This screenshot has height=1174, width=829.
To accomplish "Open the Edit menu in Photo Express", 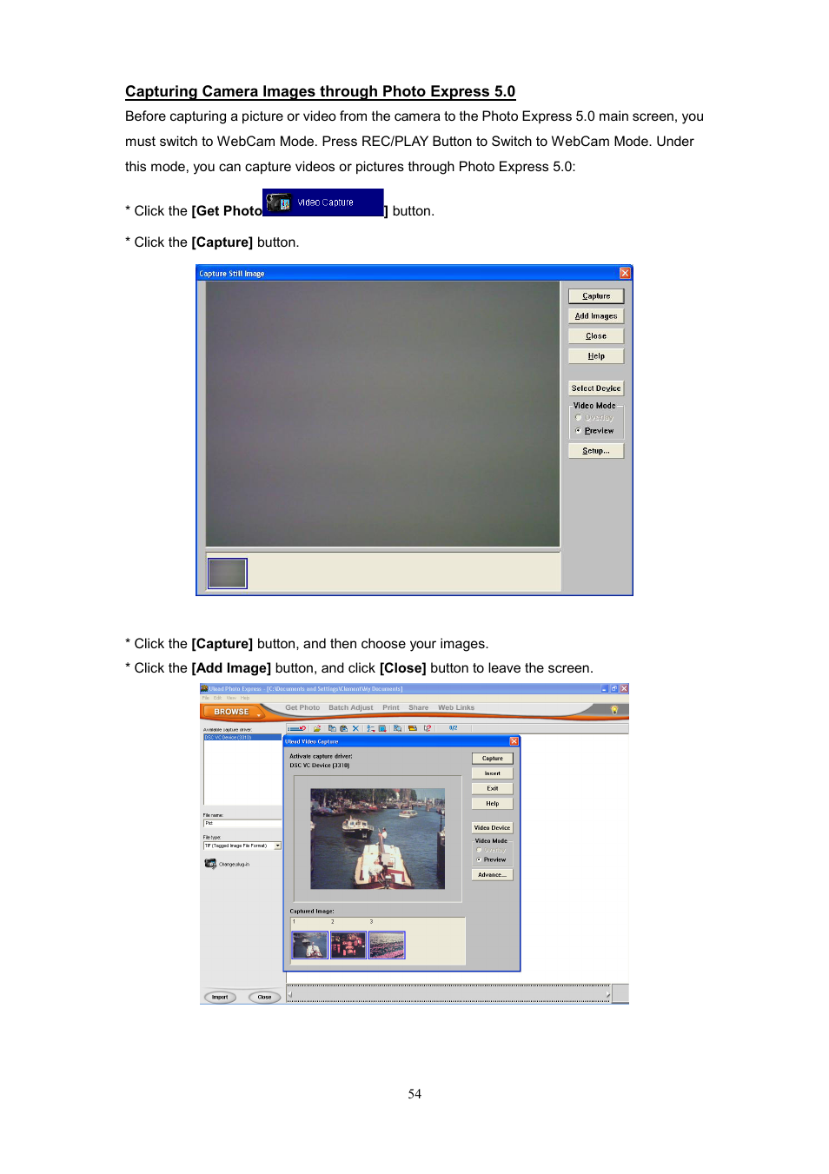I will pos(217,698).
